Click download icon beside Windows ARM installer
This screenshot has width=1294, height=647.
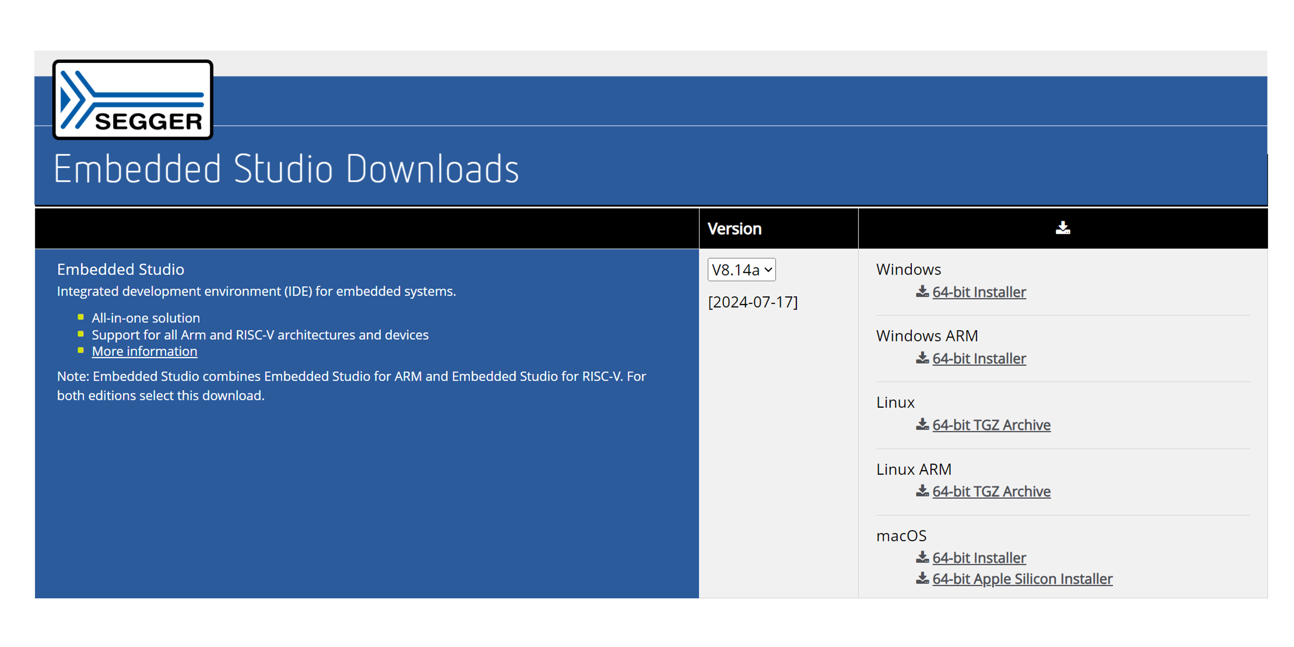tap(922, 358)
